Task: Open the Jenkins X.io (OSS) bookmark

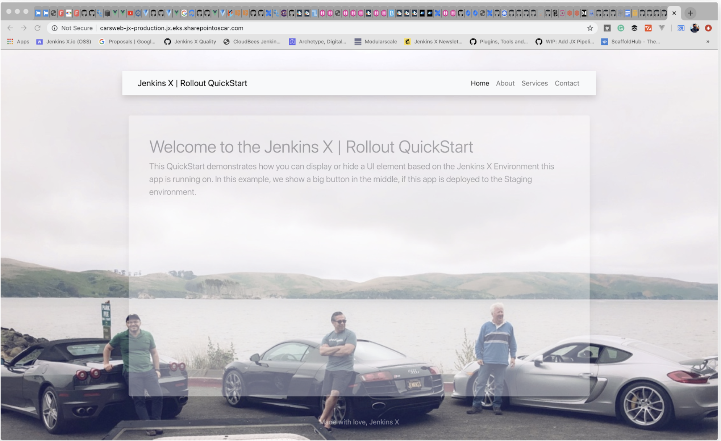Action: 64,42
